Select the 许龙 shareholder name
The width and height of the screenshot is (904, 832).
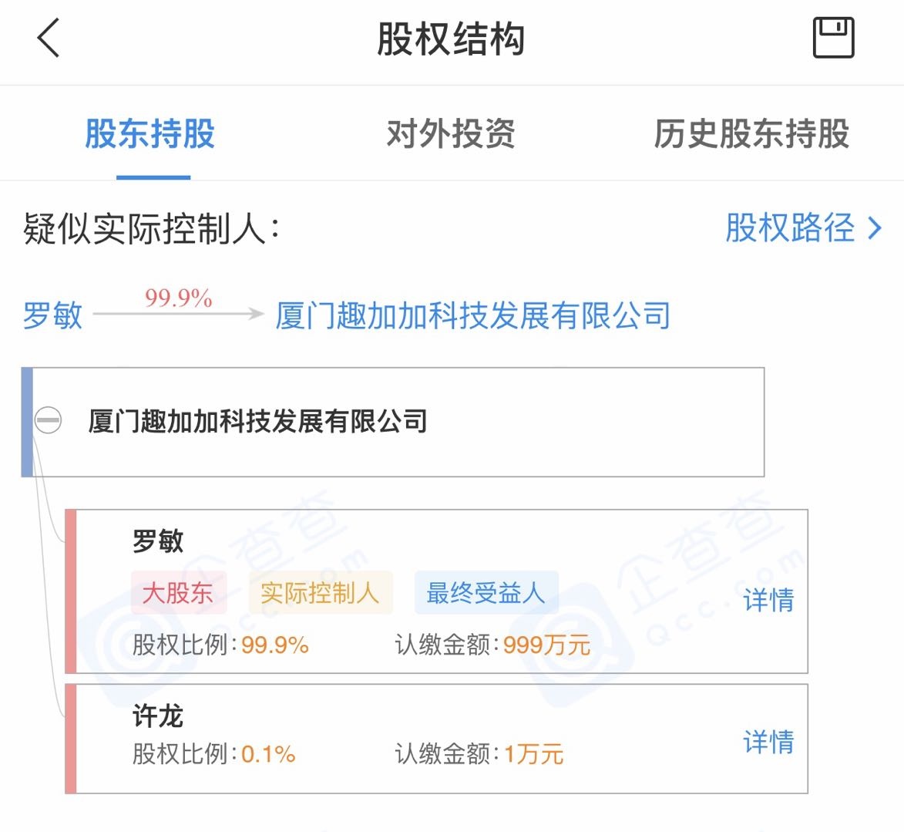tap(158, 716)
